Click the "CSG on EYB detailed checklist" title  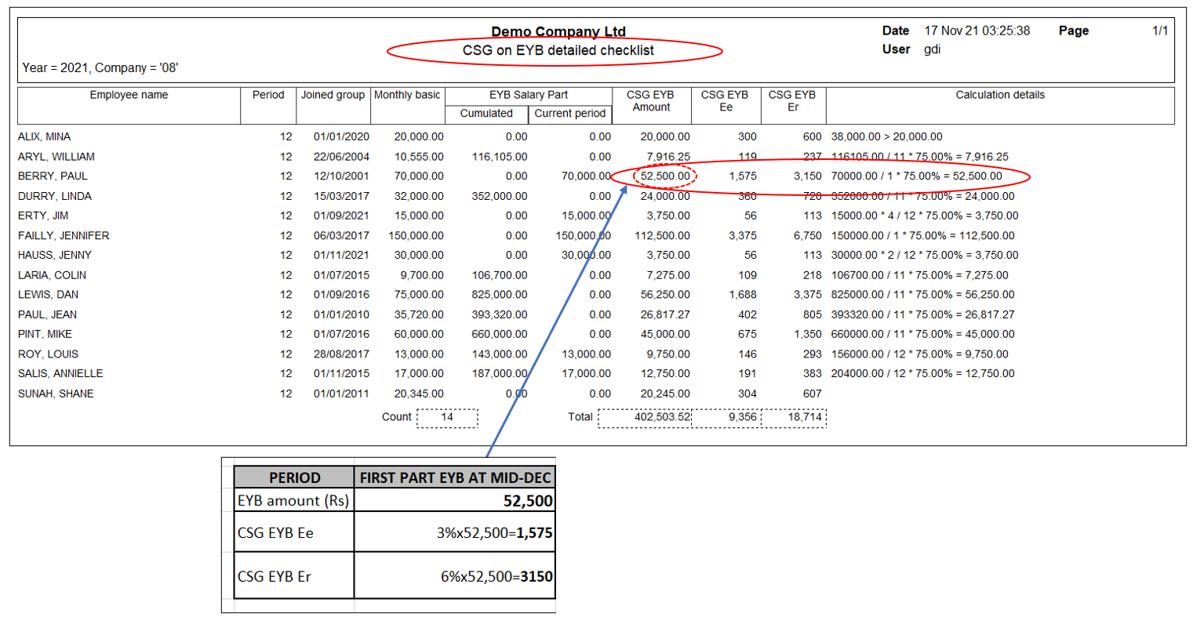[558, 50]
